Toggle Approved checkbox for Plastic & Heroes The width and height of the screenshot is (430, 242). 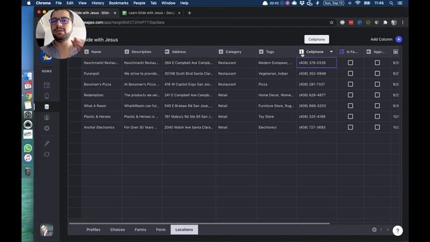tap(378, 116)
